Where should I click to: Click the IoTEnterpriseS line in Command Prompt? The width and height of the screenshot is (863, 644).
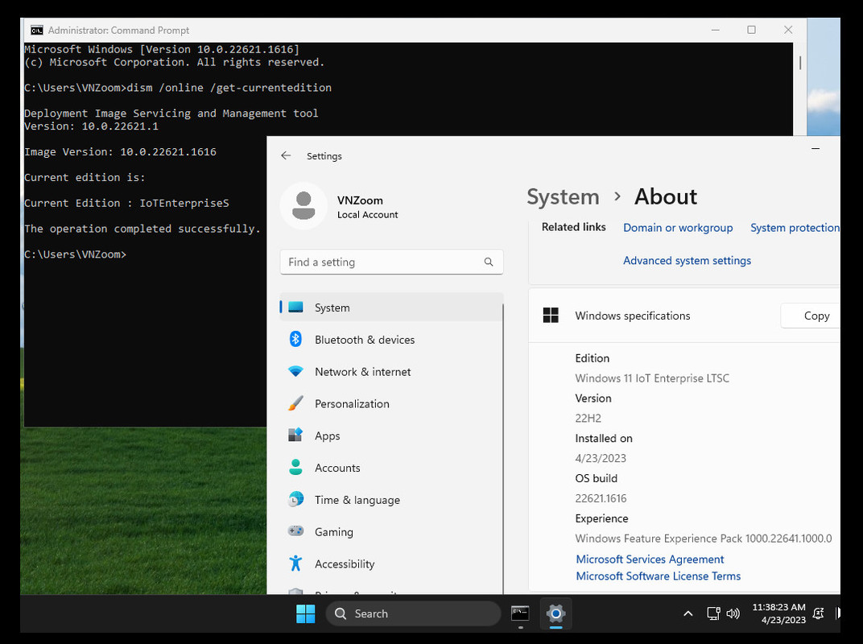click(126, 203)
